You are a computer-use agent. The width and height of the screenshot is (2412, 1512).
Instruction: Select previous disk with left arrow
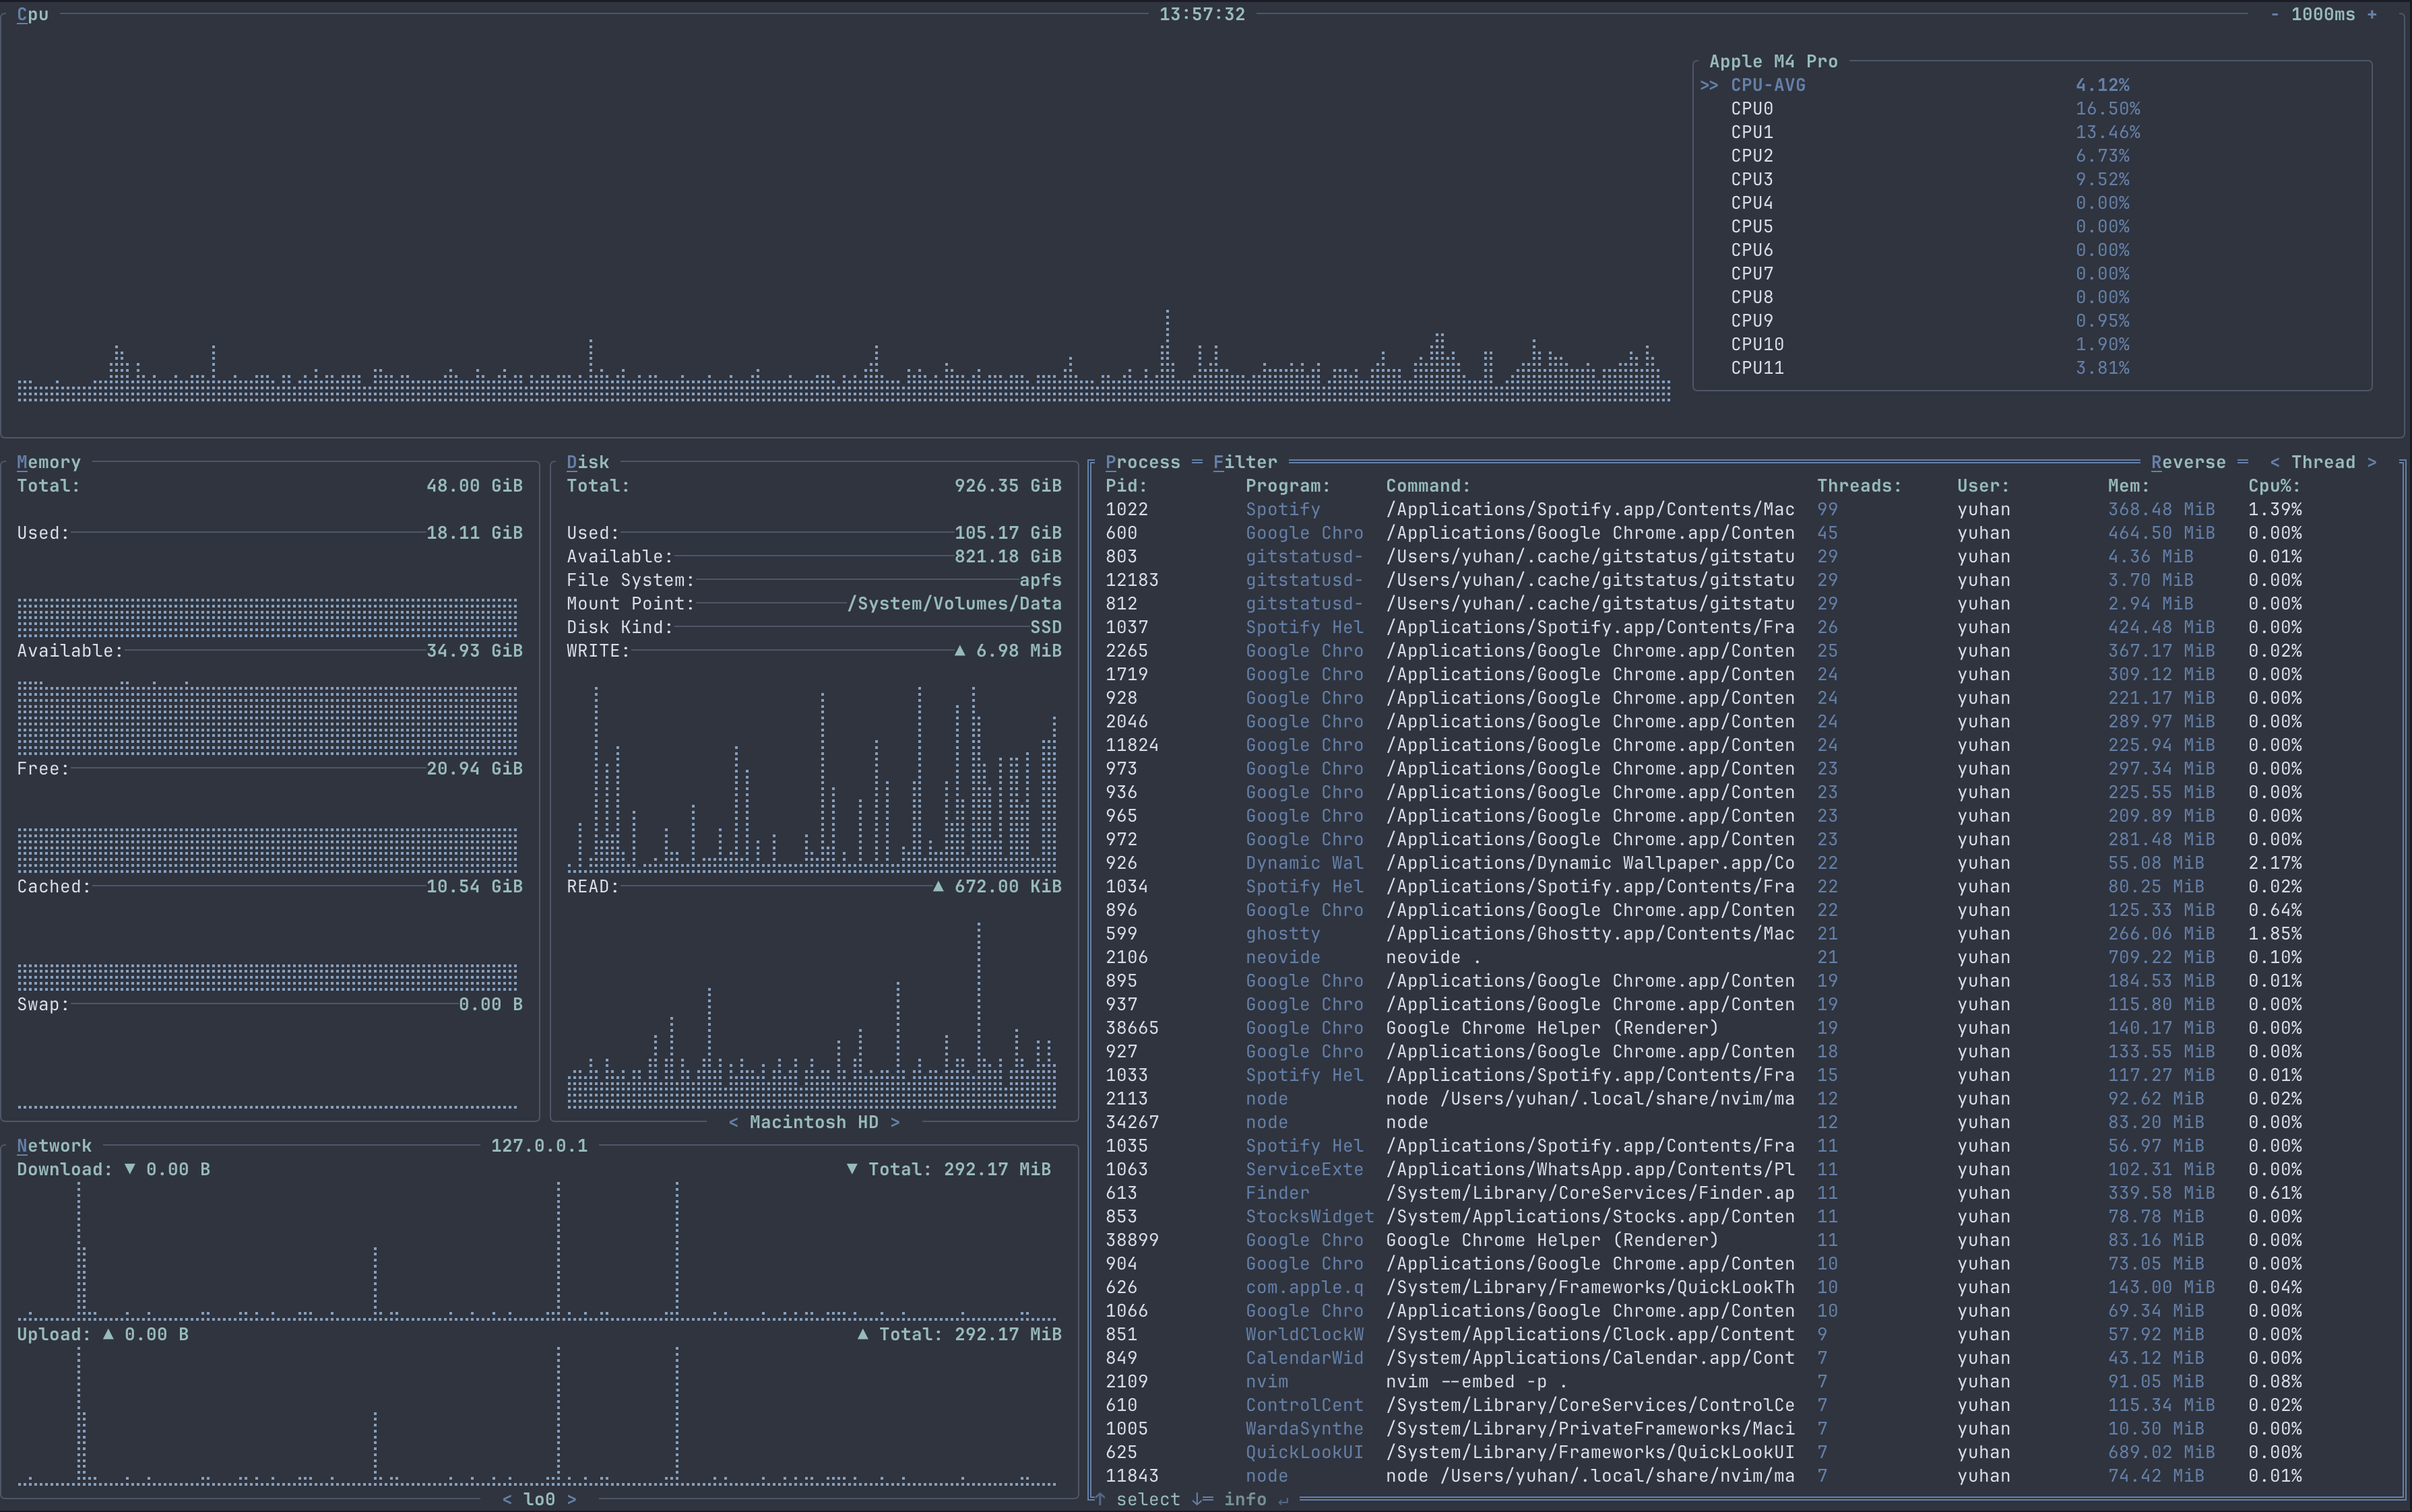point(733,1122)
